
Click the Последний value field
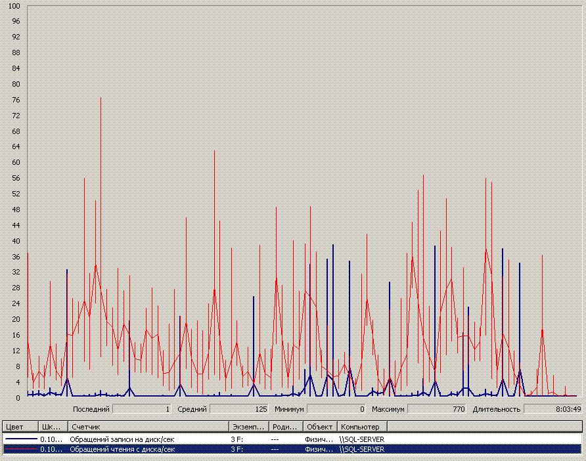pos(143,409)
